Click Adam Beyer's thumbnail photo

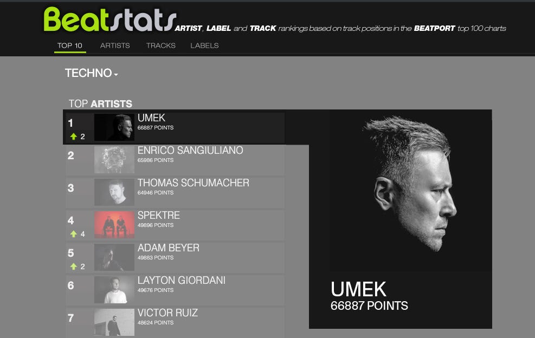click(114, 257)
